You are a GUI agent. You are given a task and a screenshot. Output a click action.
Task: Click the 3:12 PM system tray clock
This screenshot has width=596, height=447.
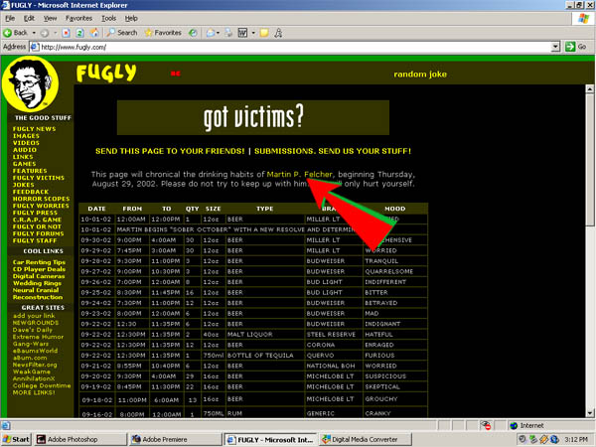tap(576, 439)
